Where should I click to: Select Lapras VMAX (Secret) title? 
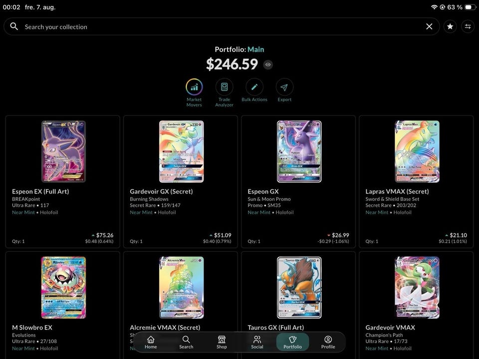pos(397,191)
